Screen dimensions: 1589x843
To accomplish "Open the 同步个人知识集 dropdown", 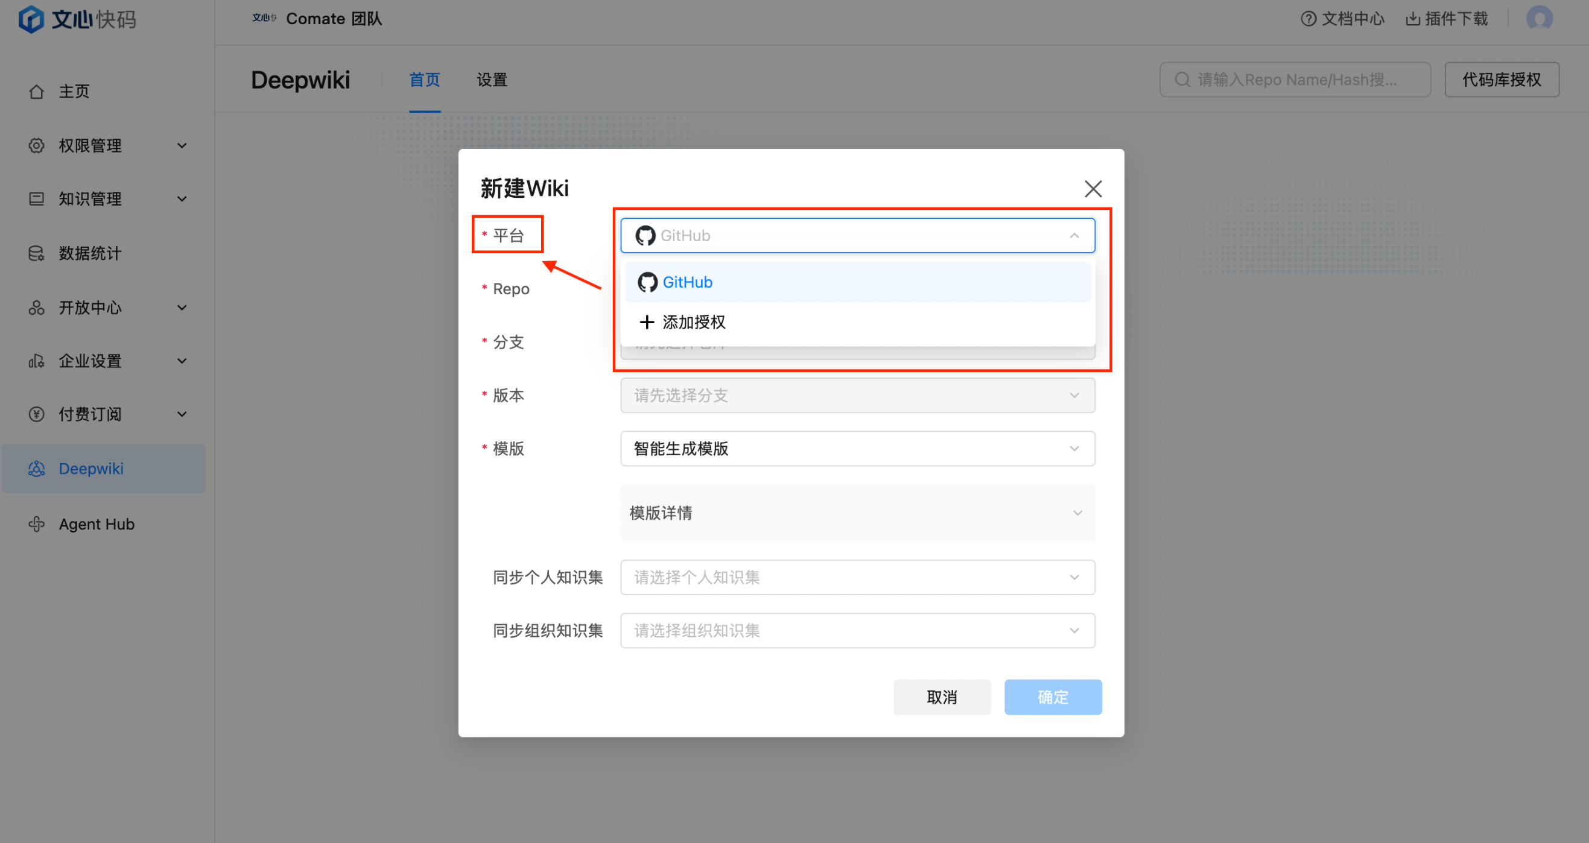I will point(857,577).
